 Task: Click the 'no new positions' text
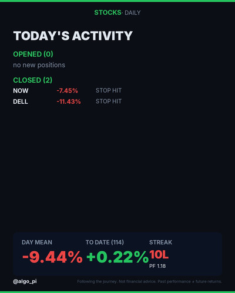click(x=39, y=65)
